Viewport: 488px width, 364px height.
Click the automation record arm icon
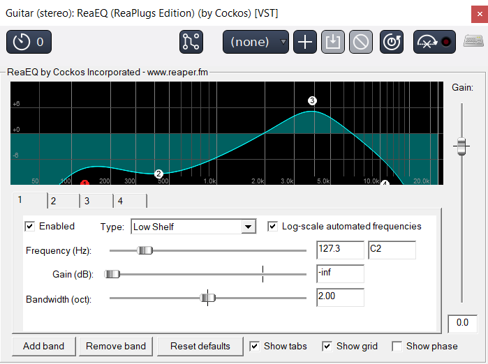pyautogui.click(x=434, y=42)
